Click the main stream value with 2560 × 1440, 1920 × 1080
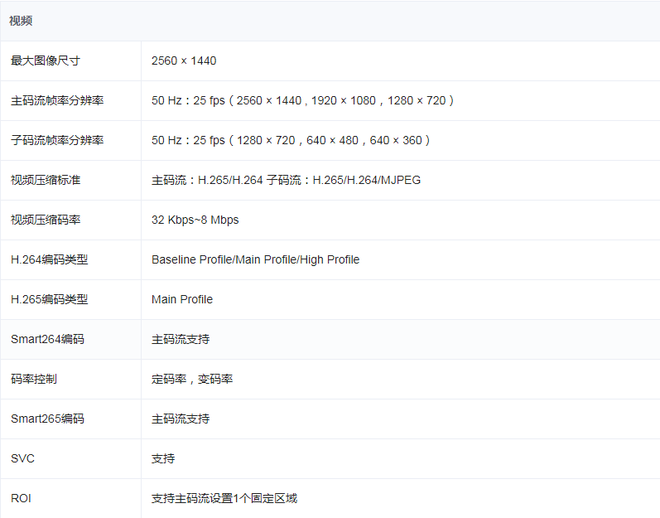This screenshot has height=518, width=660. (x=302, y=100)
